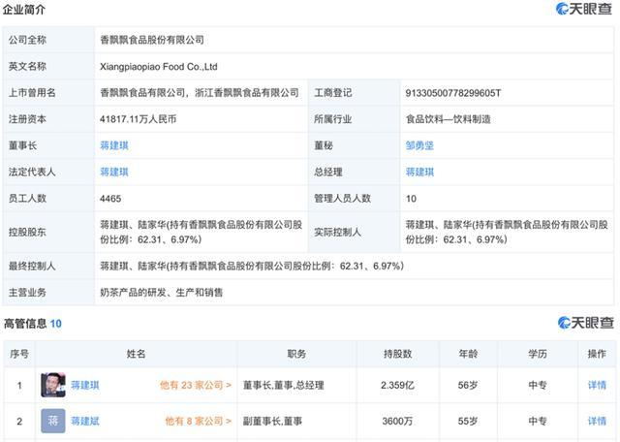Expand '他有 8 家公司' for 蒋建斌
This screenshot has height=442, width=620.
coord(198,421)
